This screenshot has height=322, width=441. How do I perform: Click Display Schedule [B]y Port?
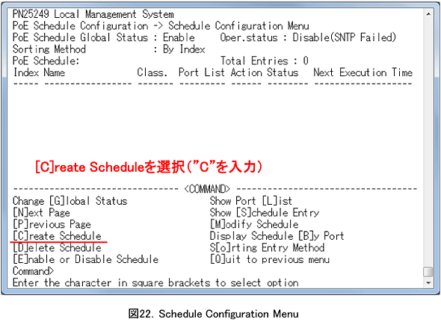point(277,236)
